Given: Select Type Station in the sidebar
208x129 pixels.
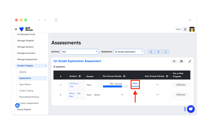Looking at the screenshot, I should (25, 84).
